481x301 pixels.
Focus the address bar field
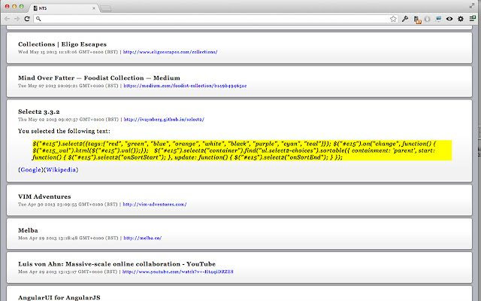click(215, 19)
